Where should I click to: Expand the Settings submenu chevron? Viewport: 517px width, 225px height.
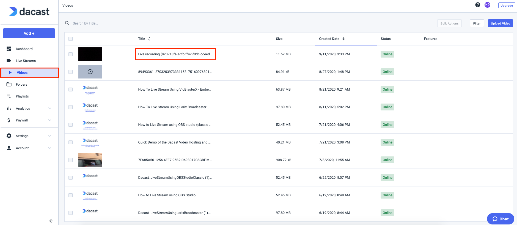pyautogui.click(x=50, y=136)
